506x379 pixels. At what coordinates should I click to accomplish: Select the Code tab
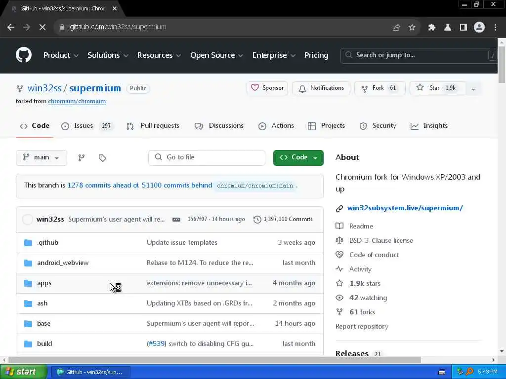click(x=35, y=126)
